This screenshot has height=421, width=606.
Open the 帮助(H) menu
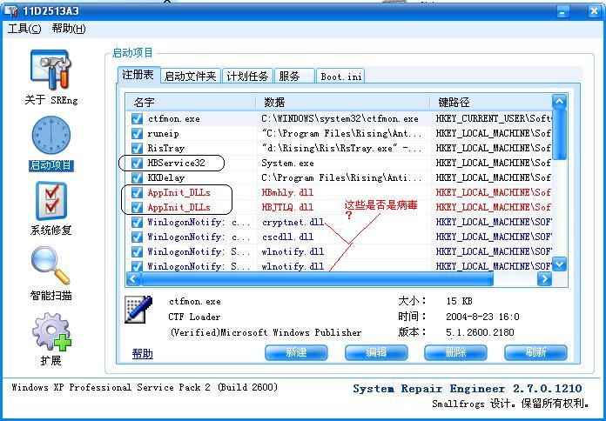69,29
